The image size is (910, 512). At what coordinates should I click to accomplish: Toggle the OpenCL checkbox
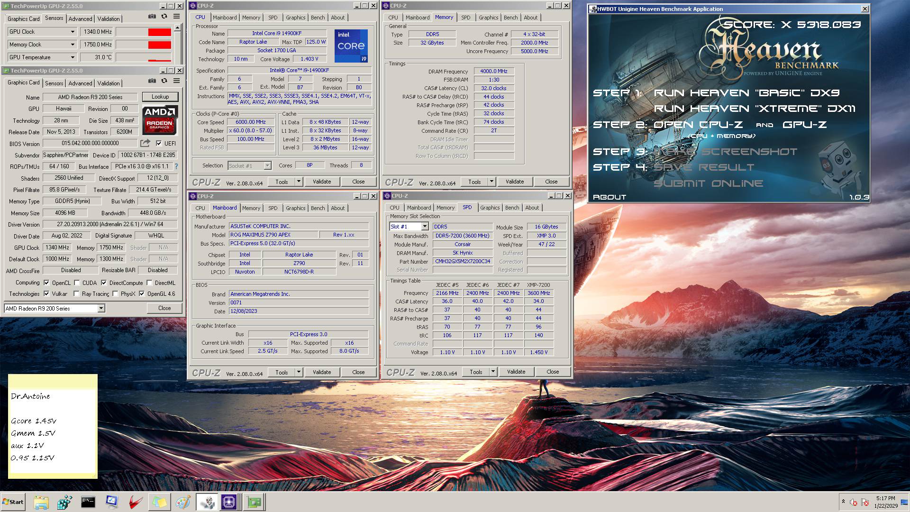[x=46, y=283]
